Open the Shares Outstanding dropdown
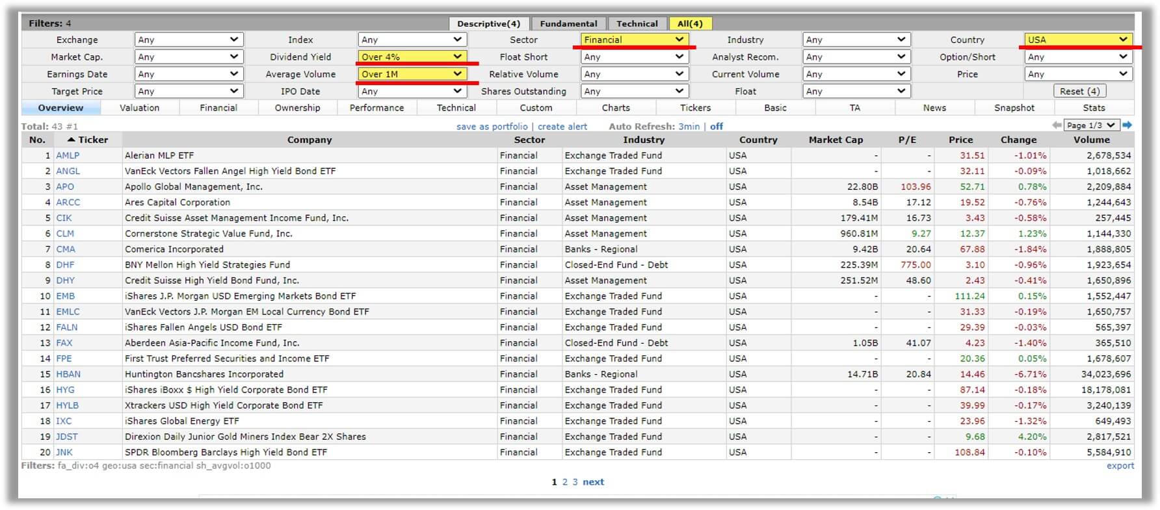The height and width of the screenshot is (510, 1160). click(x=634, y=92)
